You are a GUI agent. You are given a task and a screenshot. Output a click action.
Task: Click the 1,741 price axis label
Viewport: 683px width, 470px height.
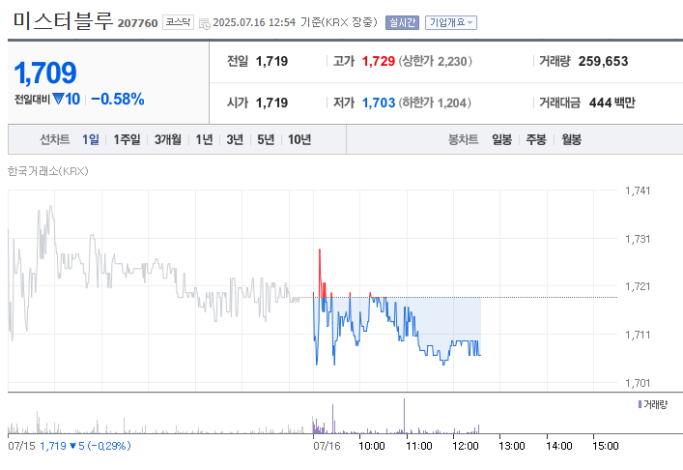[638, 191]
